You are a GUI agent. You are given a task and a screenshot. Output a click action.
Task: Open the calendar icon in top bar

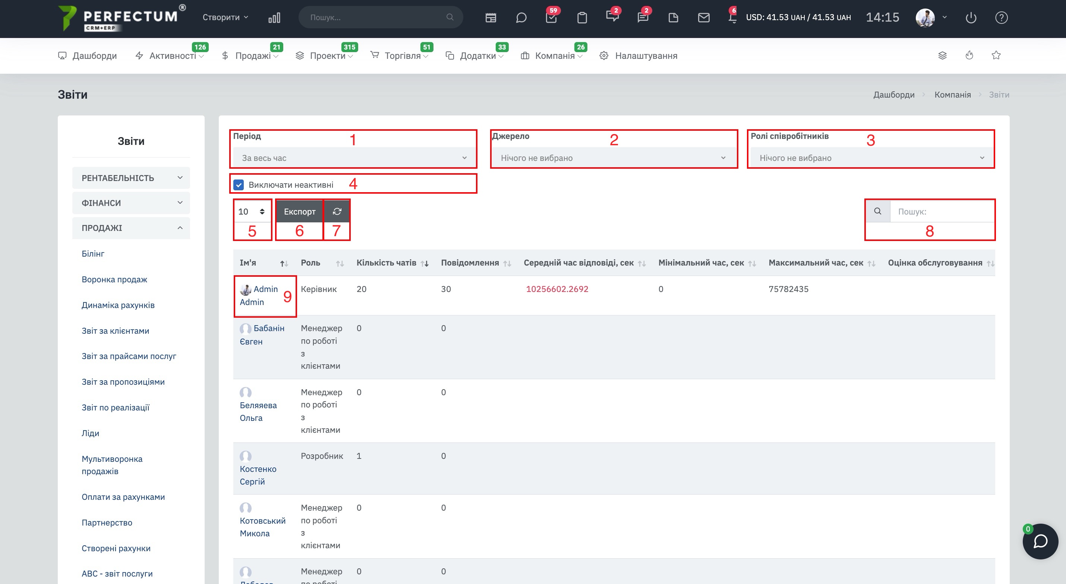491,18
